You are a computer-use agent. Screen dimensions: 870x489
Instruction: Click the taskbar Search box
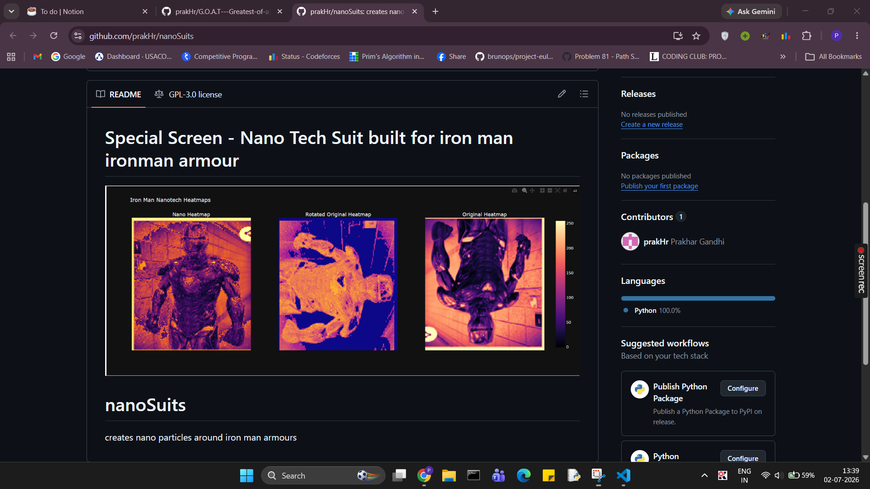tap(323, 475)
